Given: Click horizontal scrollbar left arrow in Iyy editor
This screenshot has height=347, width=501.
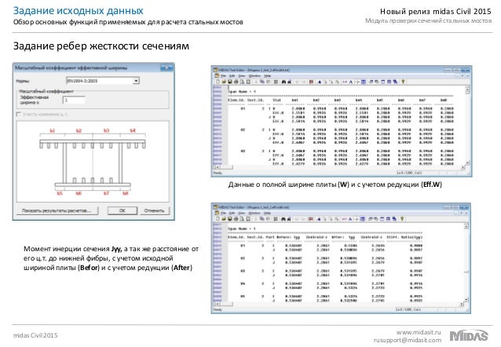Looking at the screenshot, I should [218, 304].
